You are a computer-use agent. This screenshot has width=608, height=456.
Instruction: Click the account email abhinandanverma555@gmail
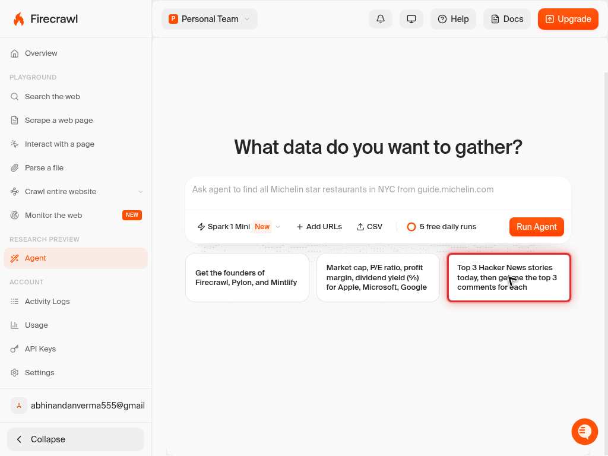tap(88, 406)
